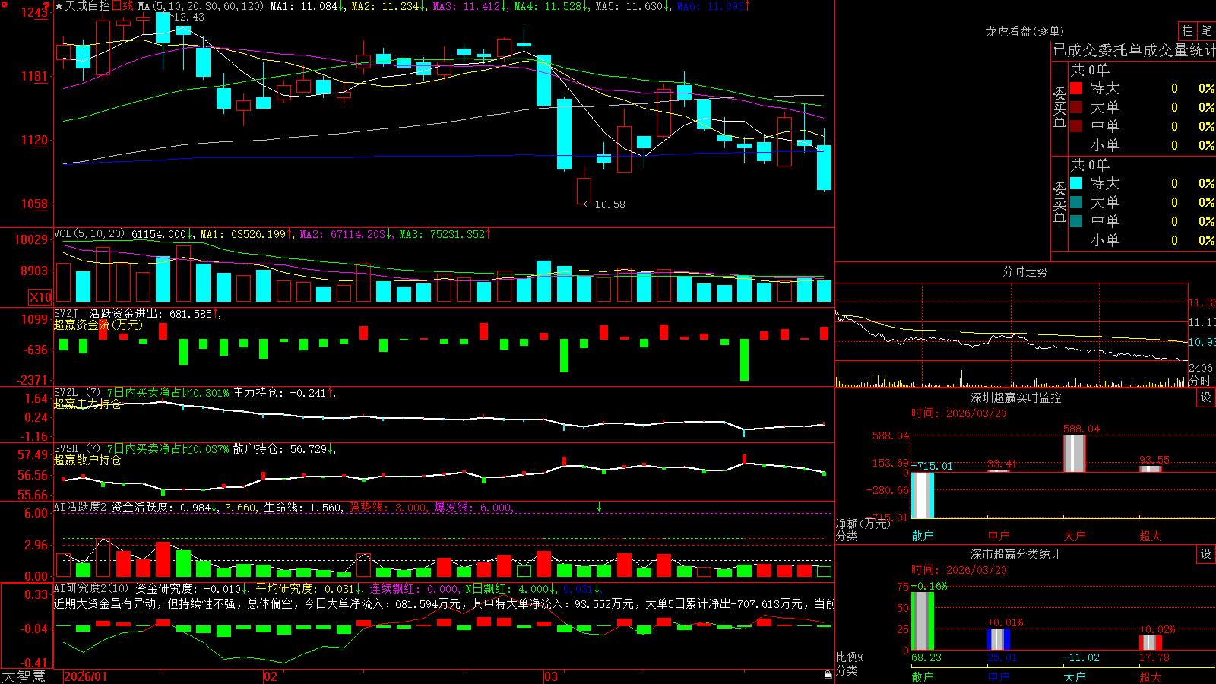Click the green down arrow in AI活跃度 panel
Image resolution: width=1216 pixels, height=684 pixels.
pos(599,507)
